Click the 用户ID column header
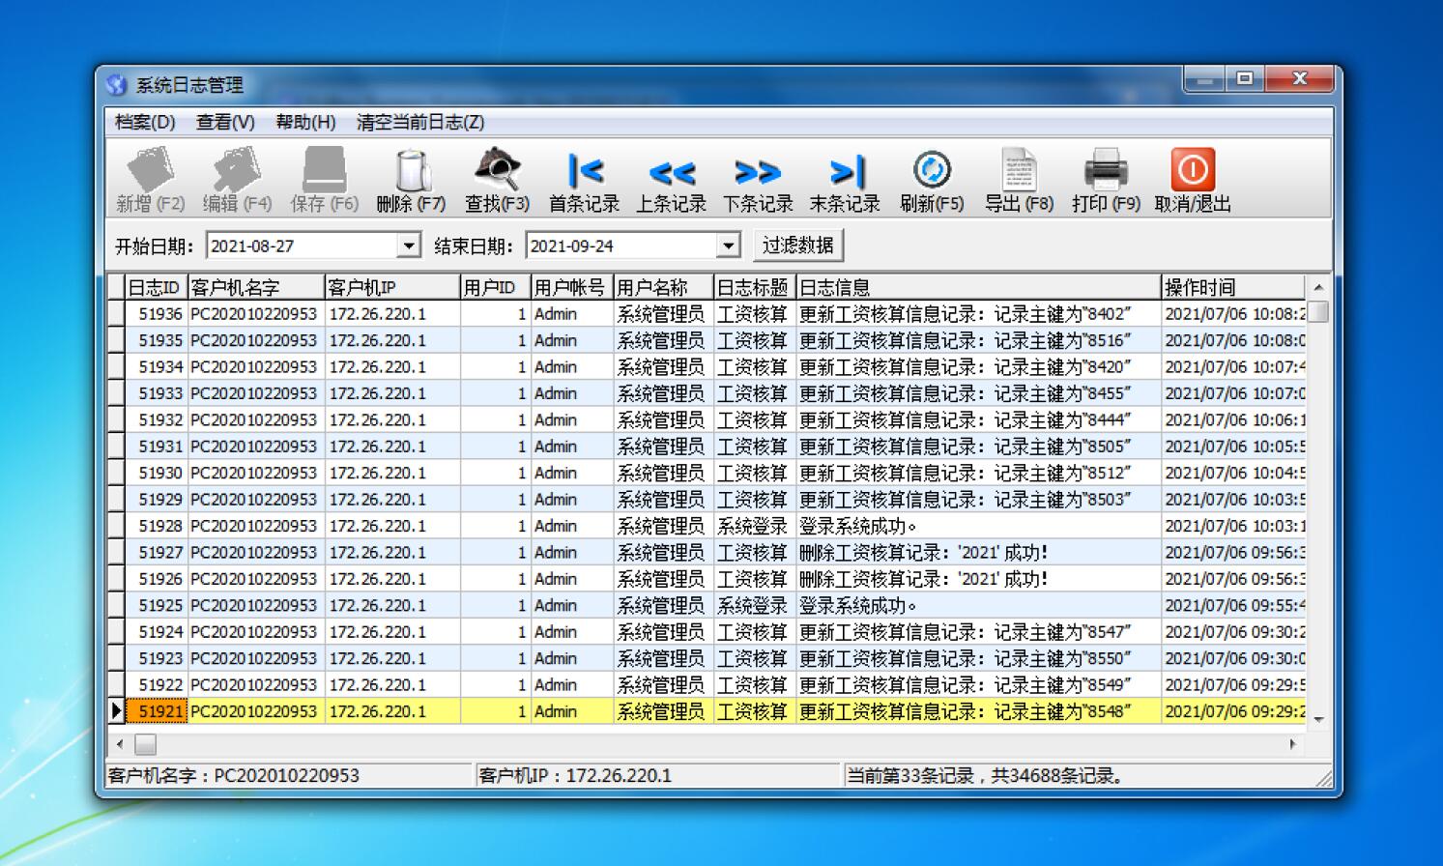This screenshot has width=1443, height=866. click(x=495, y=287)
